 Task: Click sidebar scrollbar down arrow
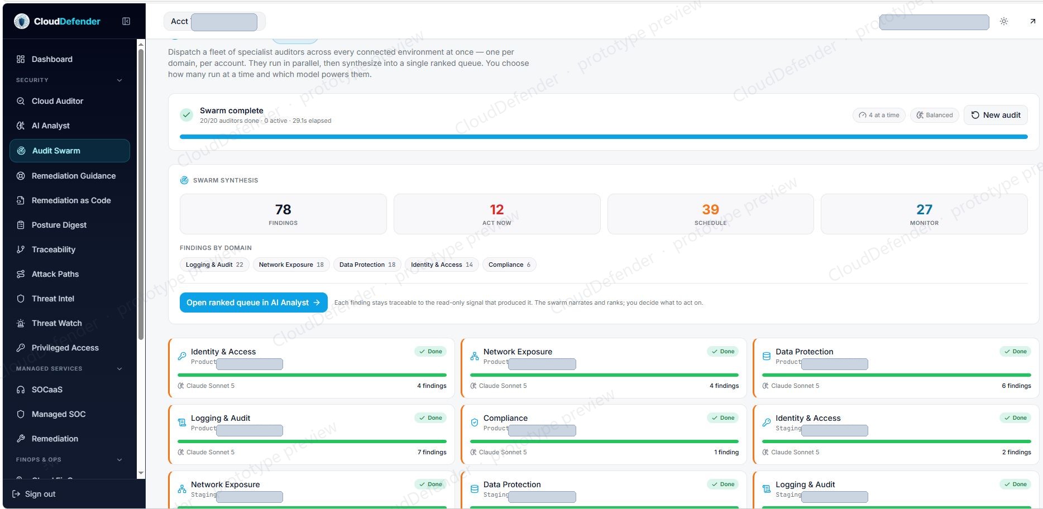point(141,473)
